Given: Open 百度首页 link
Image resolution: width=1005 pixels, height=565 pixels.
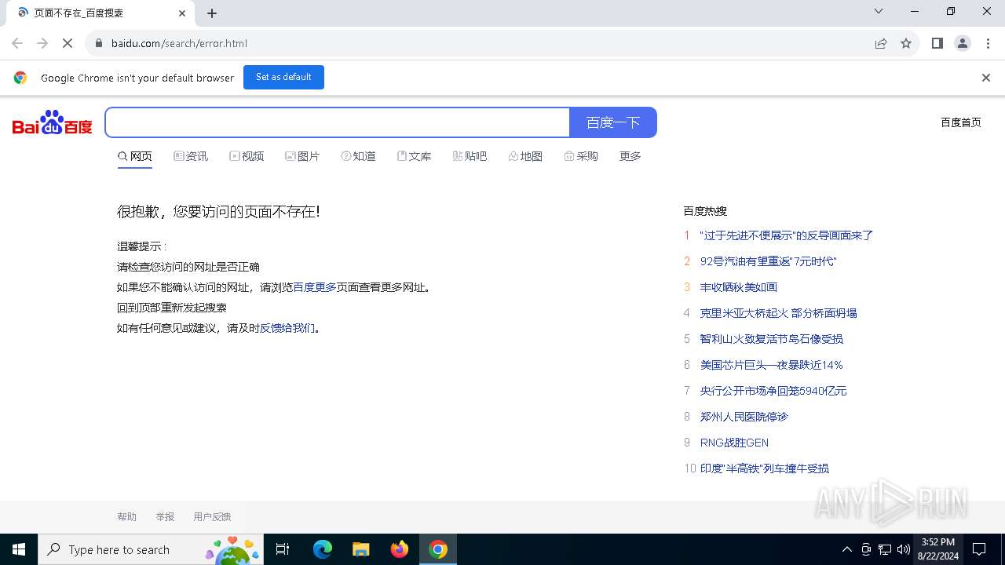Looking at the screenshot, I should (x=961, y=122).
